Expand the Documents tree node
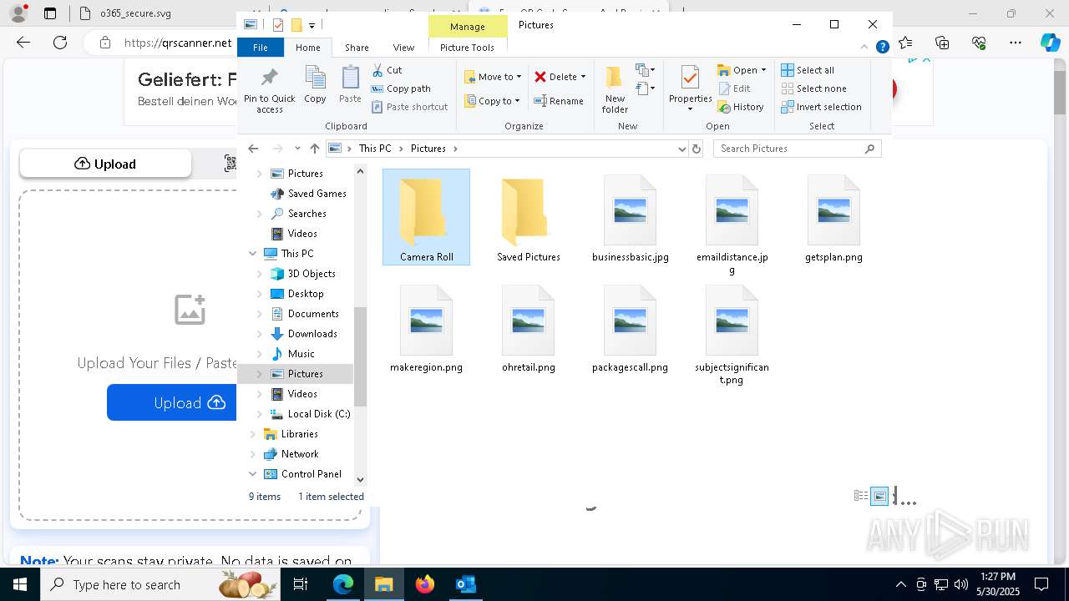The height and width of the screenshot is (601, 1069). [x=260, y=314]
